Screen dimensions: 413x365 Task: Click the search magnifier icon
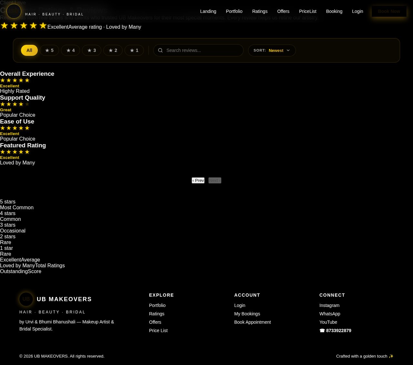point(160,50)
